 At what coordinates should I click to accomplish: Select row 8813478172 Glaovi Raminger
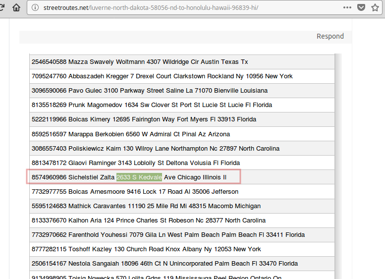point(182,163)
